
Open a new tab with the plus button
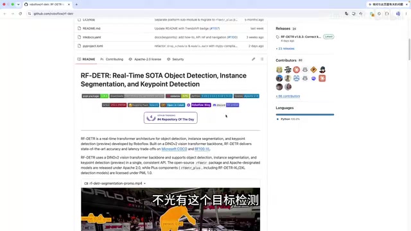pyautogui.click(x=76, y=4)
